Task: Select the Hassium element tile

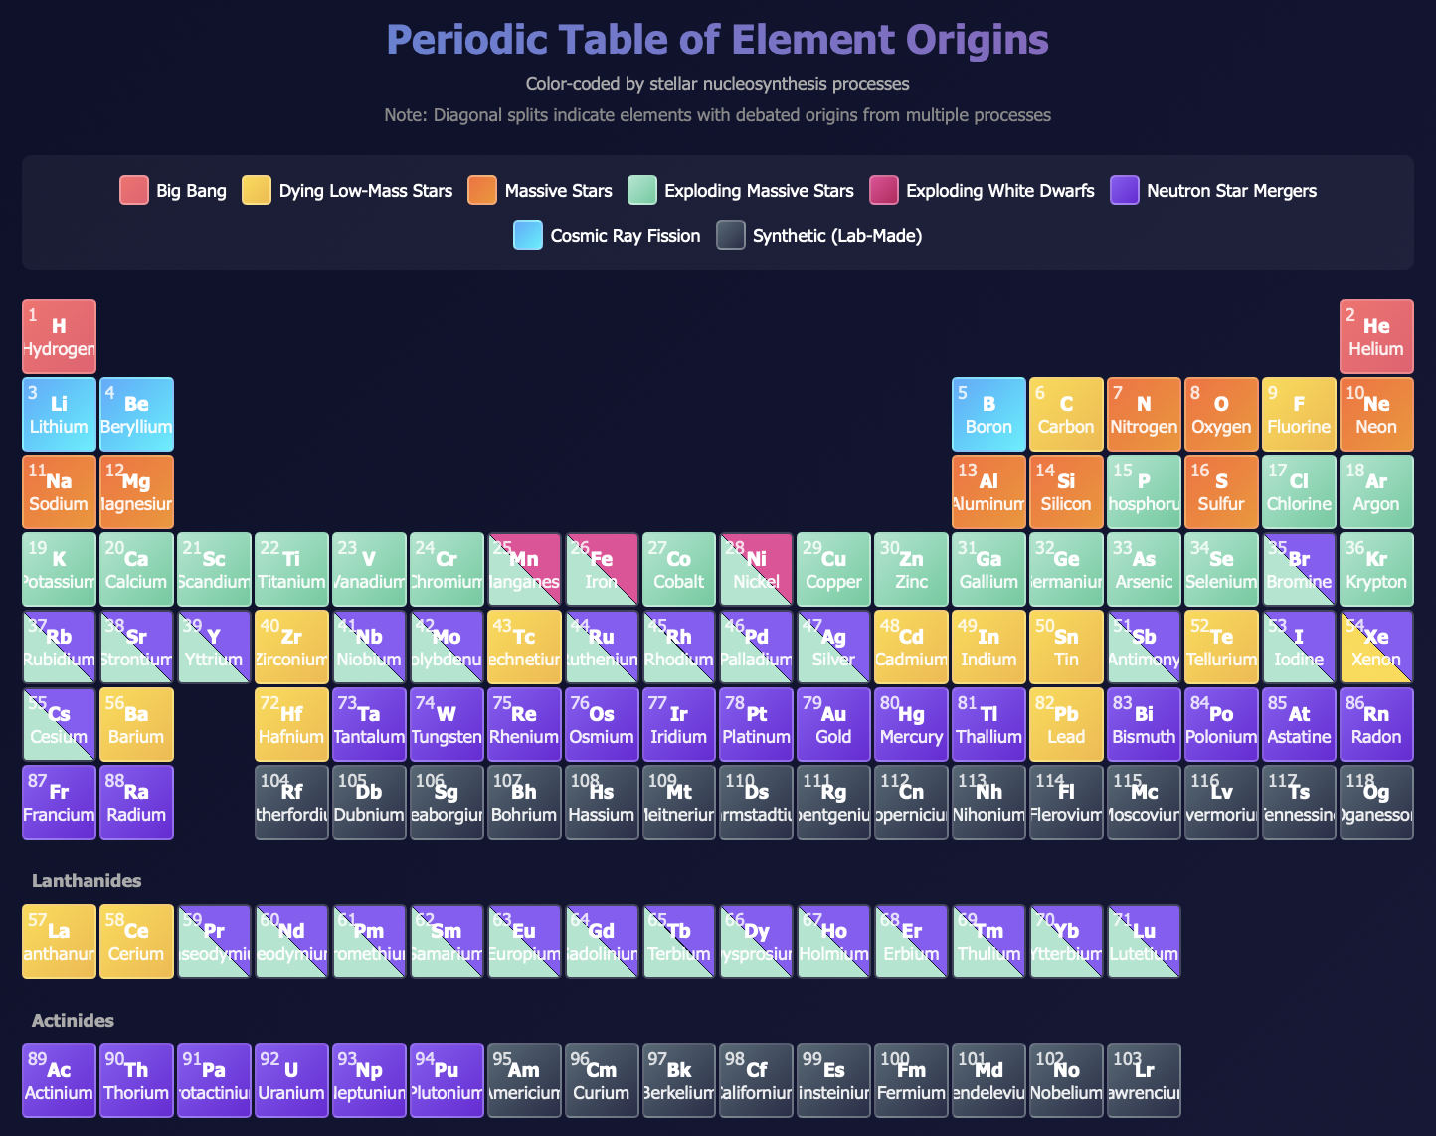Action: [x=602, y=803]
